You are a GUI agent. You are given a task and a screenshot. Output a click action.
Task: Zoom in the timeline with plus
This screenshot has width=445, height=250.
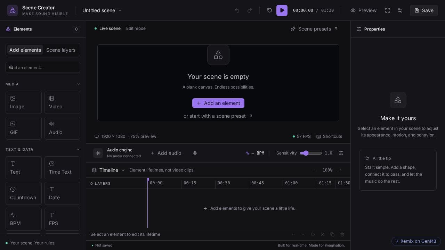(340, 170)
